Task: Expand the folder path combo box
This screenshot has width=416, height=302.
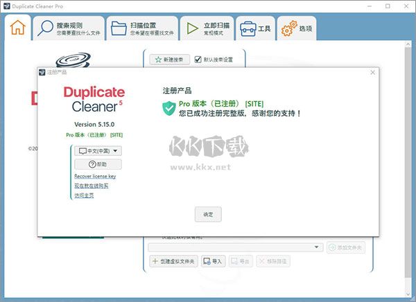Action: tap(318, 247)
